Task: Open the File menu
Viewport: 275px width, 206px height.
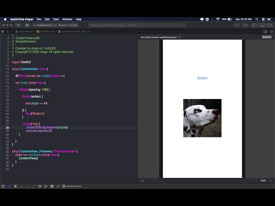Action: pos(39,19)
